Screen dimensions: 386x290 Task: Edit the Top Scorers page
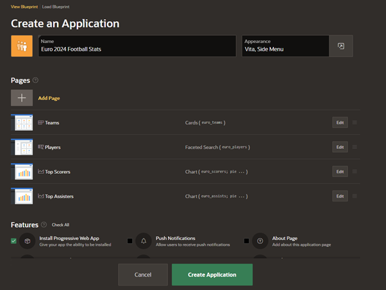[x=340, y=171]
